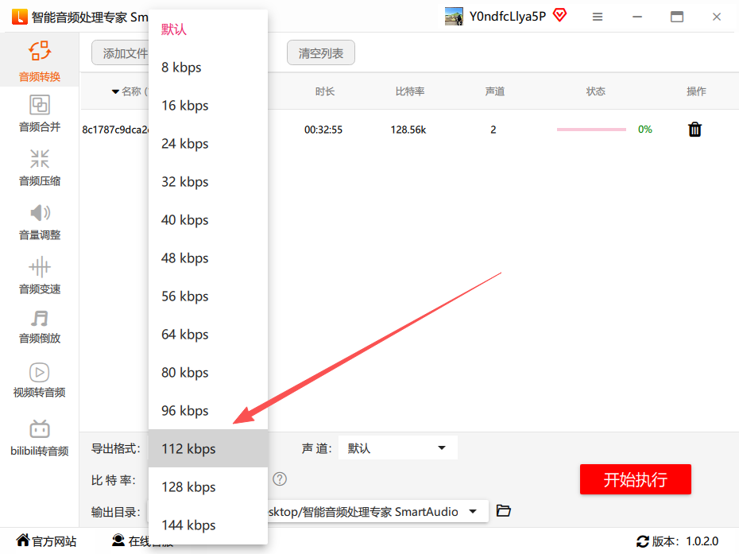Viewport: 739px width, 554px height.
Task: Open the Volume Adjustment (音量调整) tool
Action: (40, 222)
